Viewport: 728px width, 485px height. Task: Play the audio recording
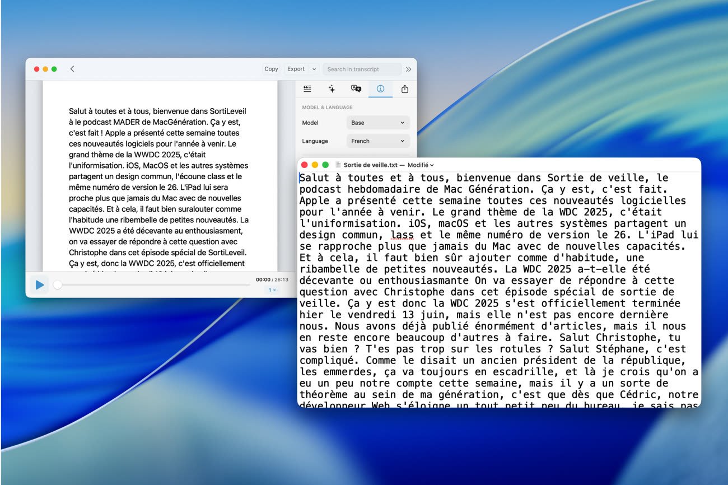point(39,285)
